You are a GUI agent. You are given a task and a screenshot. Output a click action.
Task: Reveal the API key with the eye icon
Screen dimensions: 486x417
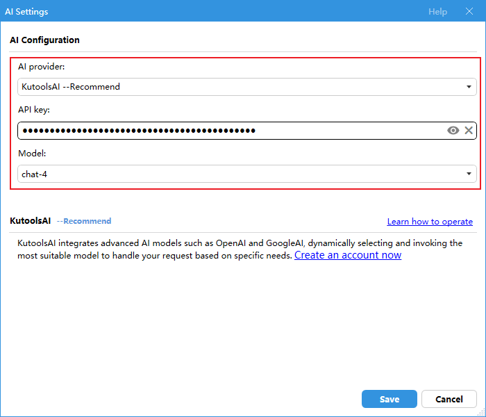click(x=453, y=130)
